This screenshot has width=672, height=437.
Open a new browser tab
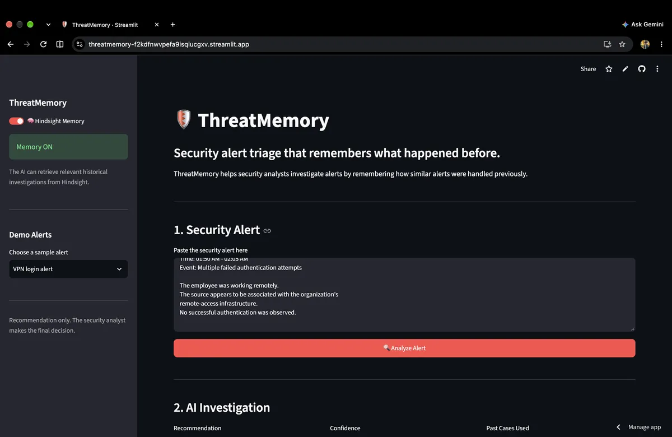pyautogui.click(x=172, y=25)
